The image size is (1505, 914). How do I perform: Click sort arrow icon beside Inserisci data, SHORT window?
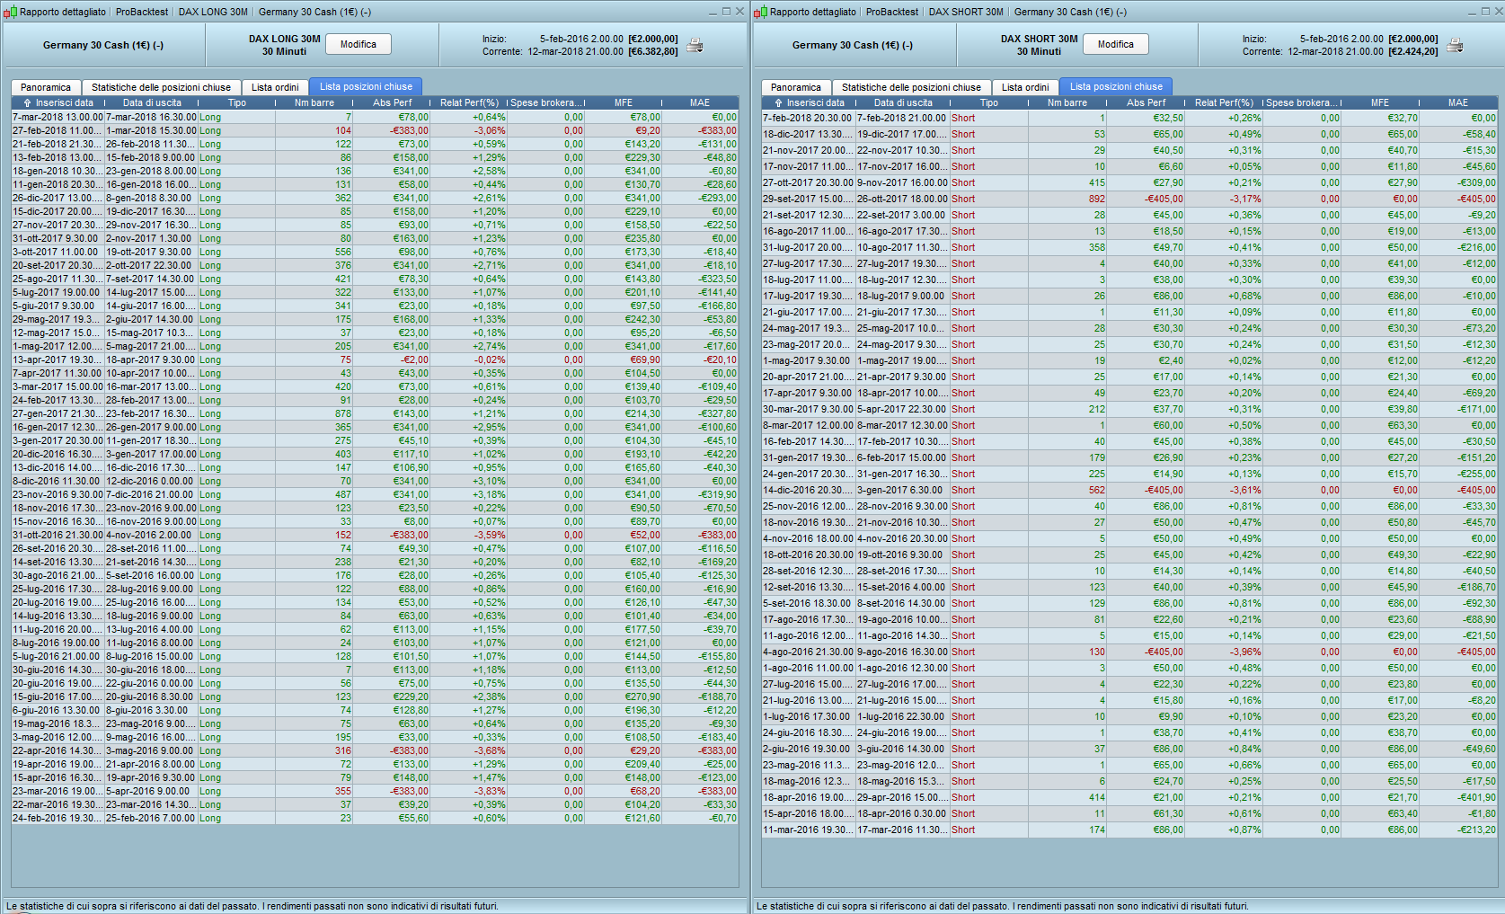(778, 103)
